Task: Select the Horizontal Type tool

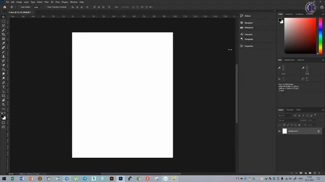Action: [4, 87]
